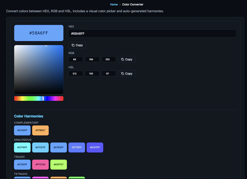Screen dimensions: 247x179
Task: Select triadic swatch #57A5FF
Action: (x=22, y=165)
